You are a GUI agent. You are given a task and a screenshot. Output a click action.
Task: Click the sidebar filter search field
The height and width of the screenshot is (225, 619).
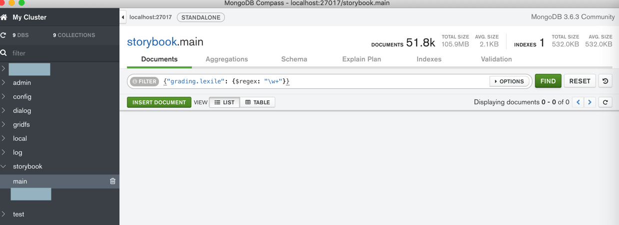coord(60,53)
